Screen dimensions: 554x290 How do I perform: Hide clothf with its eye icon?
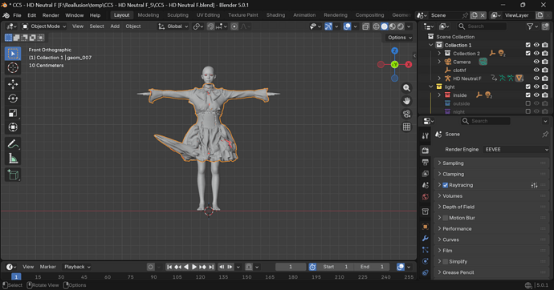[x=536, y=70]
